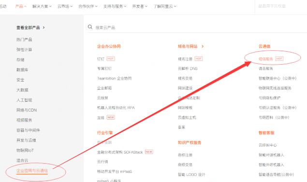Click the arrow beside 域名与网站 heading
Screen dimensions: 307x182
(203, 46)
